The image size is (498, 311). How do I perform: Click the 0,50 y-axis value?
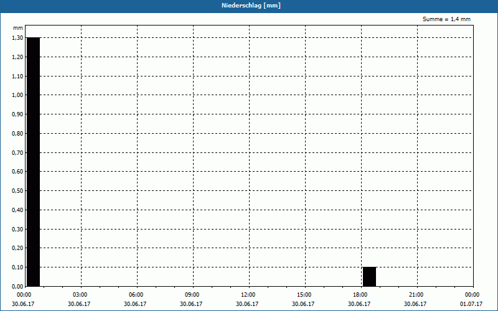(17, 191)
